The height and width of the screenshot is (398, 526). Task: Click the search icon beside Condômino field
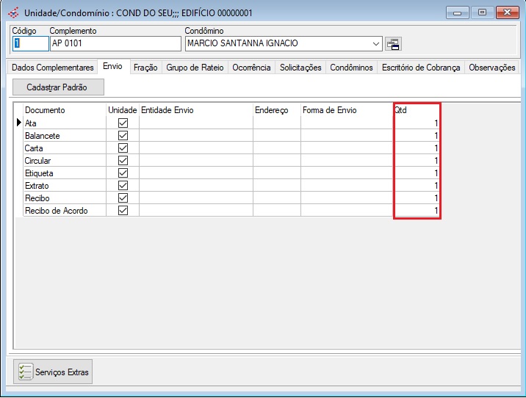[393, 44]
